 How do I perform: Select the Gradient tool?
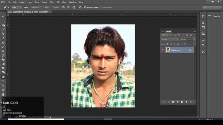coord(3,64)
